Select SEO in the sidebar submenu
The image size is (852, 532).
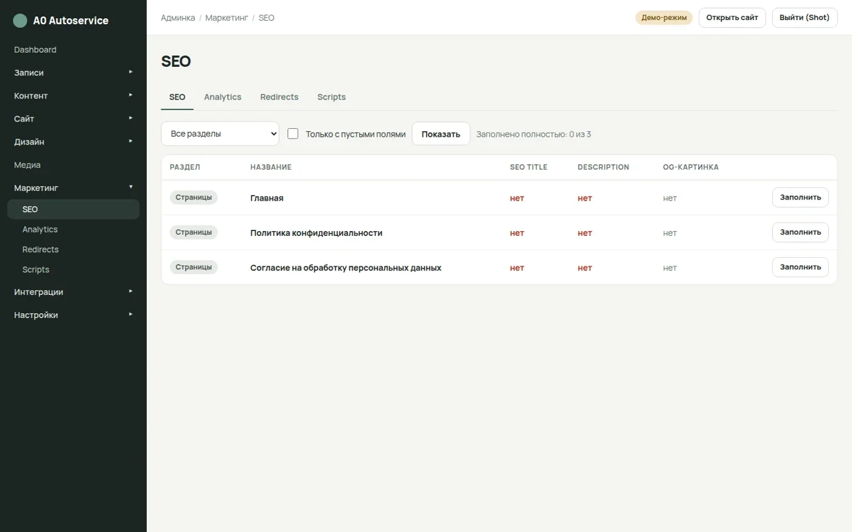click(x=73, y=209)
